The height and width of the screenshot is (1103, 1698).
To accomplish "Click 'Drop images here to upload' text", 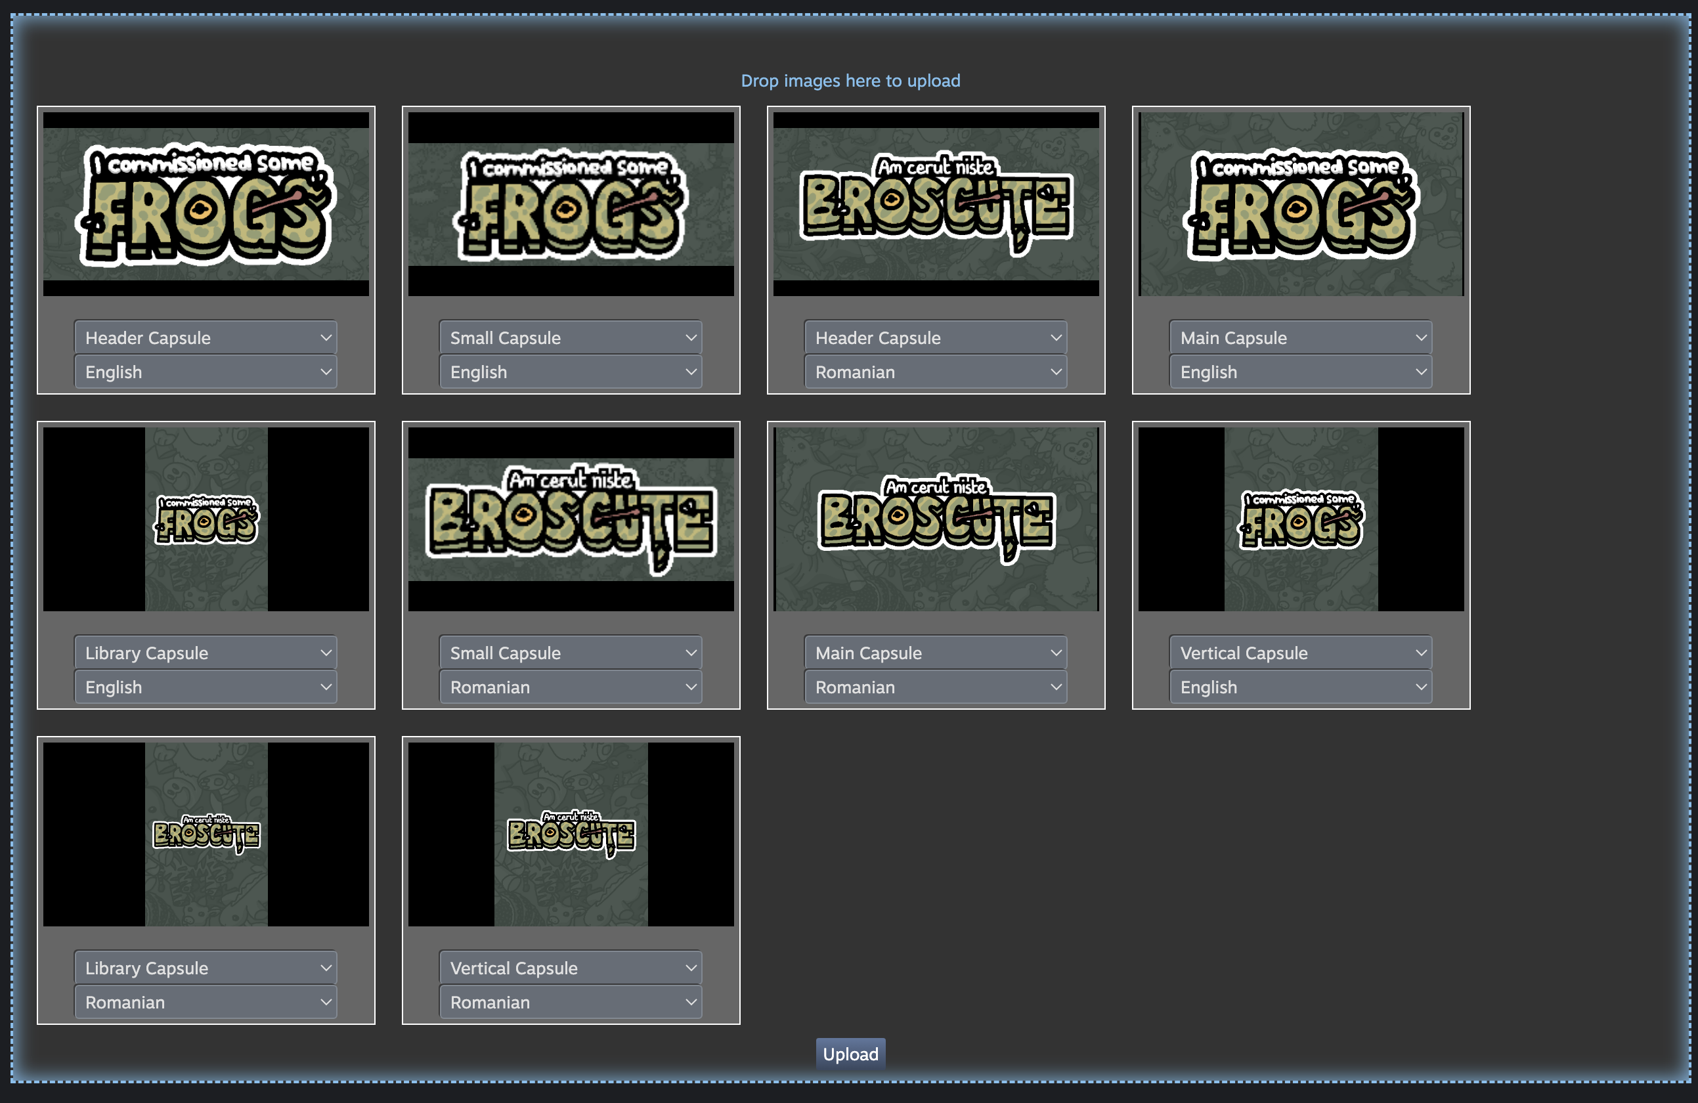I will tap(850, 81).
